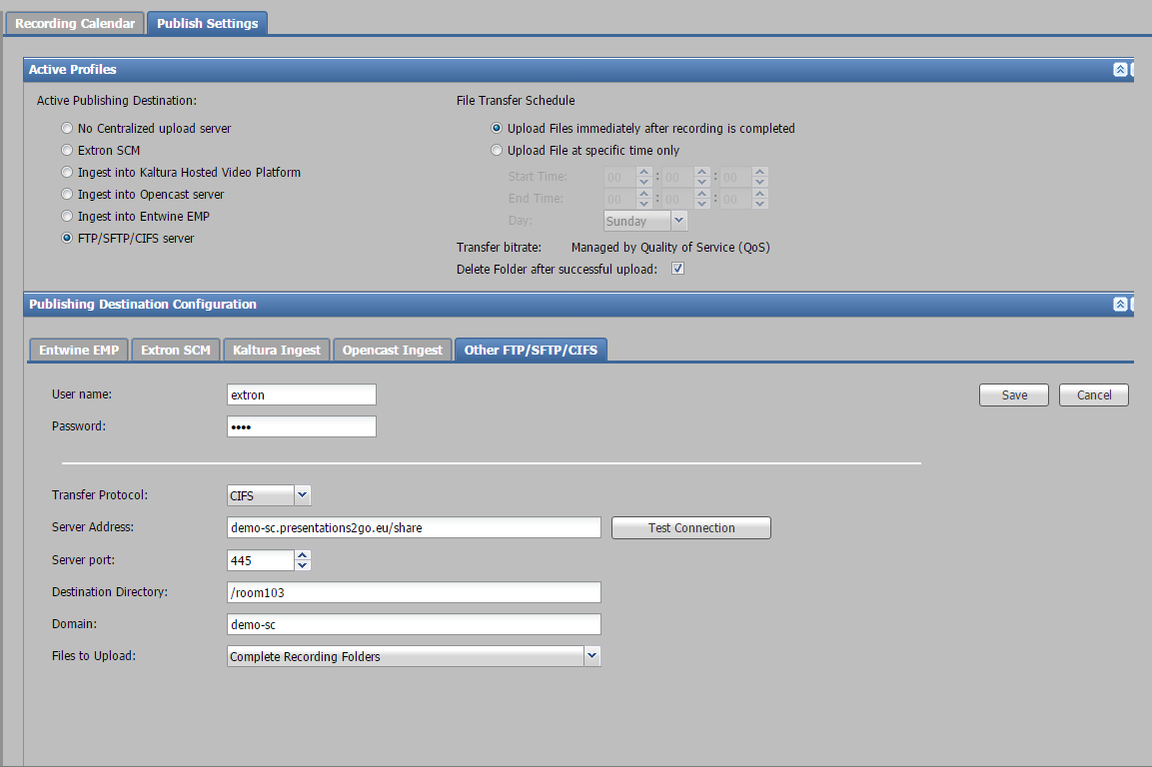The image size is (1152, 767).
Task: Increase Start Time minutes value
Action: (701, 172)
